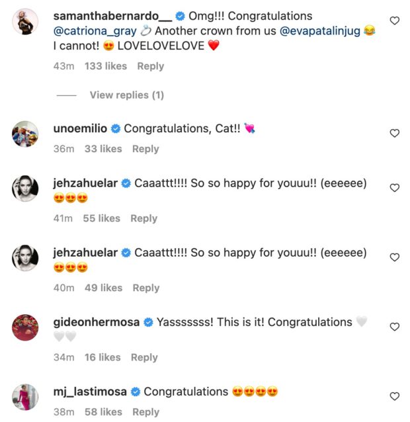View the 133 likes list
Image resolution: width=410 pixels, height=422 pixels.
click(x=106, y=66)
